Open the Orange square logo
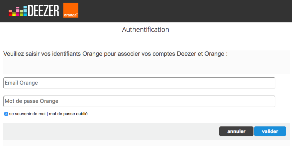292x148 pixels. click(x=71, y=10)
